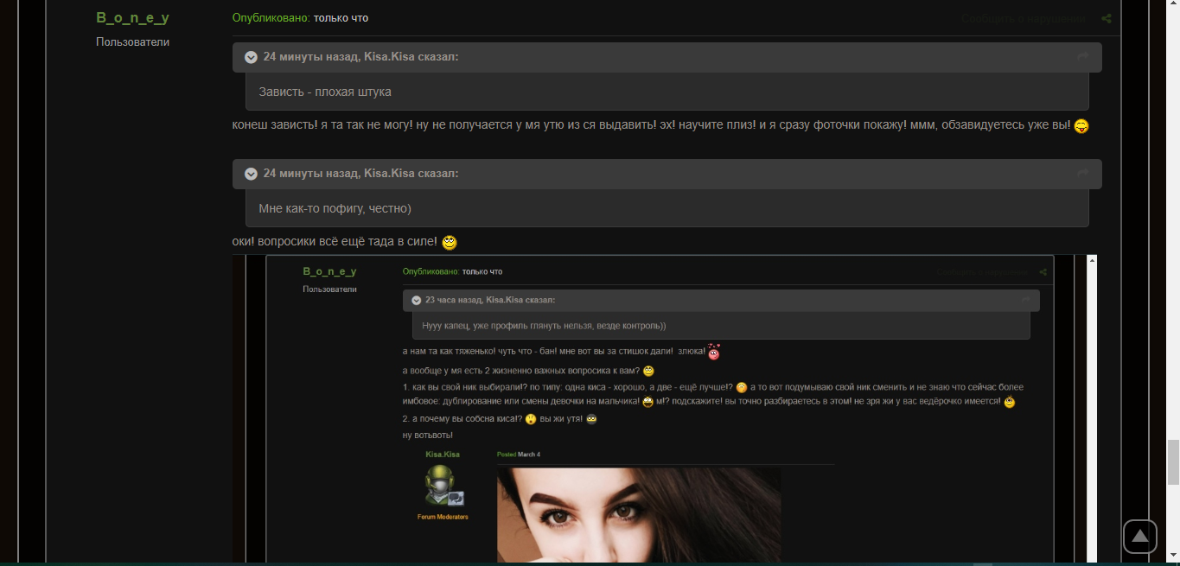1180x566 pixels.
Task: Collapse the second Kisa.Kisa quote block
Action: coord(250,174)
